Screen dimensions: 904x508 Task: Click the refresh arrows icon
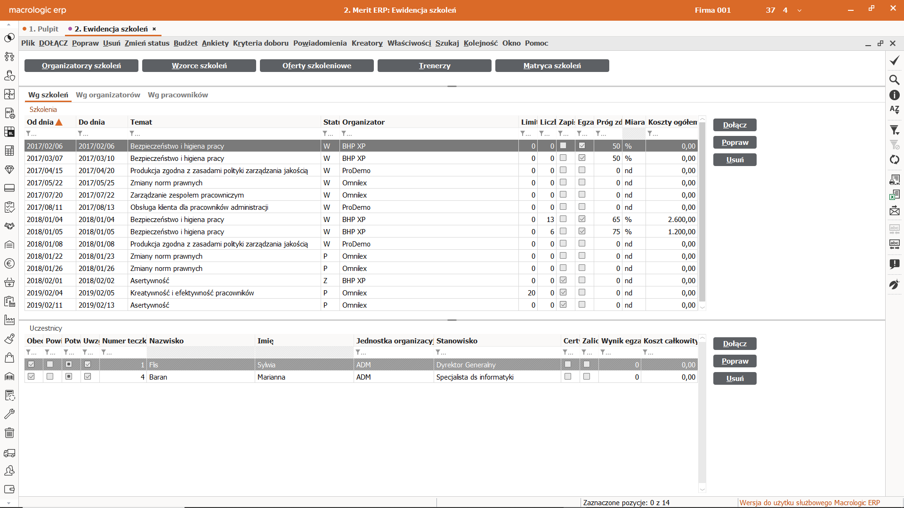click(894, 160)
